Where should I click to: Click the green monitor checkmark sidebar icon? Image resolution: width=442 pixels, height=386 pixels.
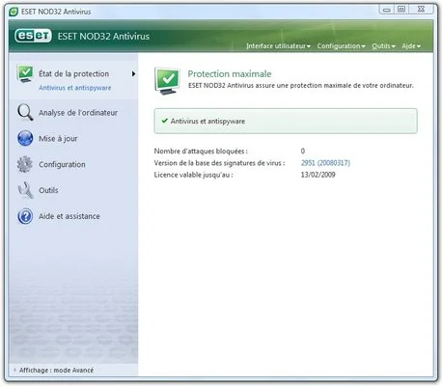[25, 73]
